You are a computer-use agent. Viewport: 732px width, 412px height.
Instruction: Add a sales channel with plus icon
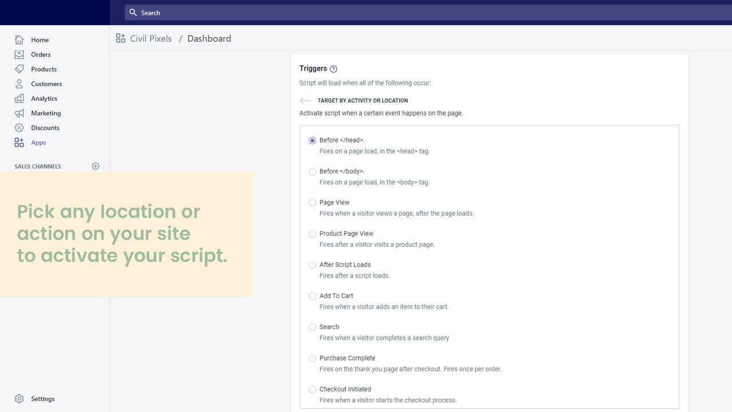click(x=96, y=167)
